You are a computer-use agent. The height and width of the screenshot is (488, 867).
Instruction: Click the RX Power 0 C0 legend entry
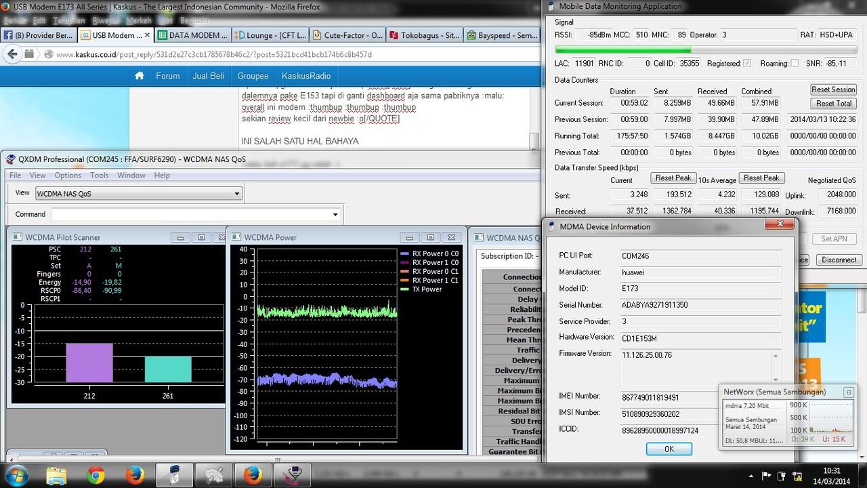(x=429, y=253)
